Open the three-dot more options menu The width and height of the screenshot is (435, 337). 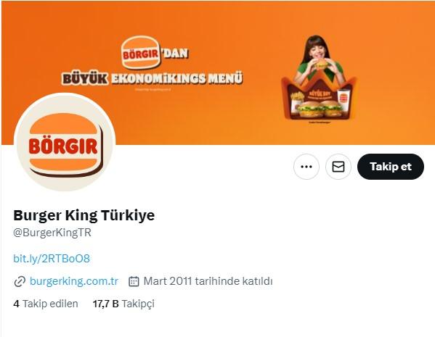click(x=306, y=167)
